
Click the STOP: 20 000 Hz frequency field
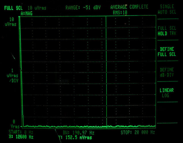click(138, 132)
